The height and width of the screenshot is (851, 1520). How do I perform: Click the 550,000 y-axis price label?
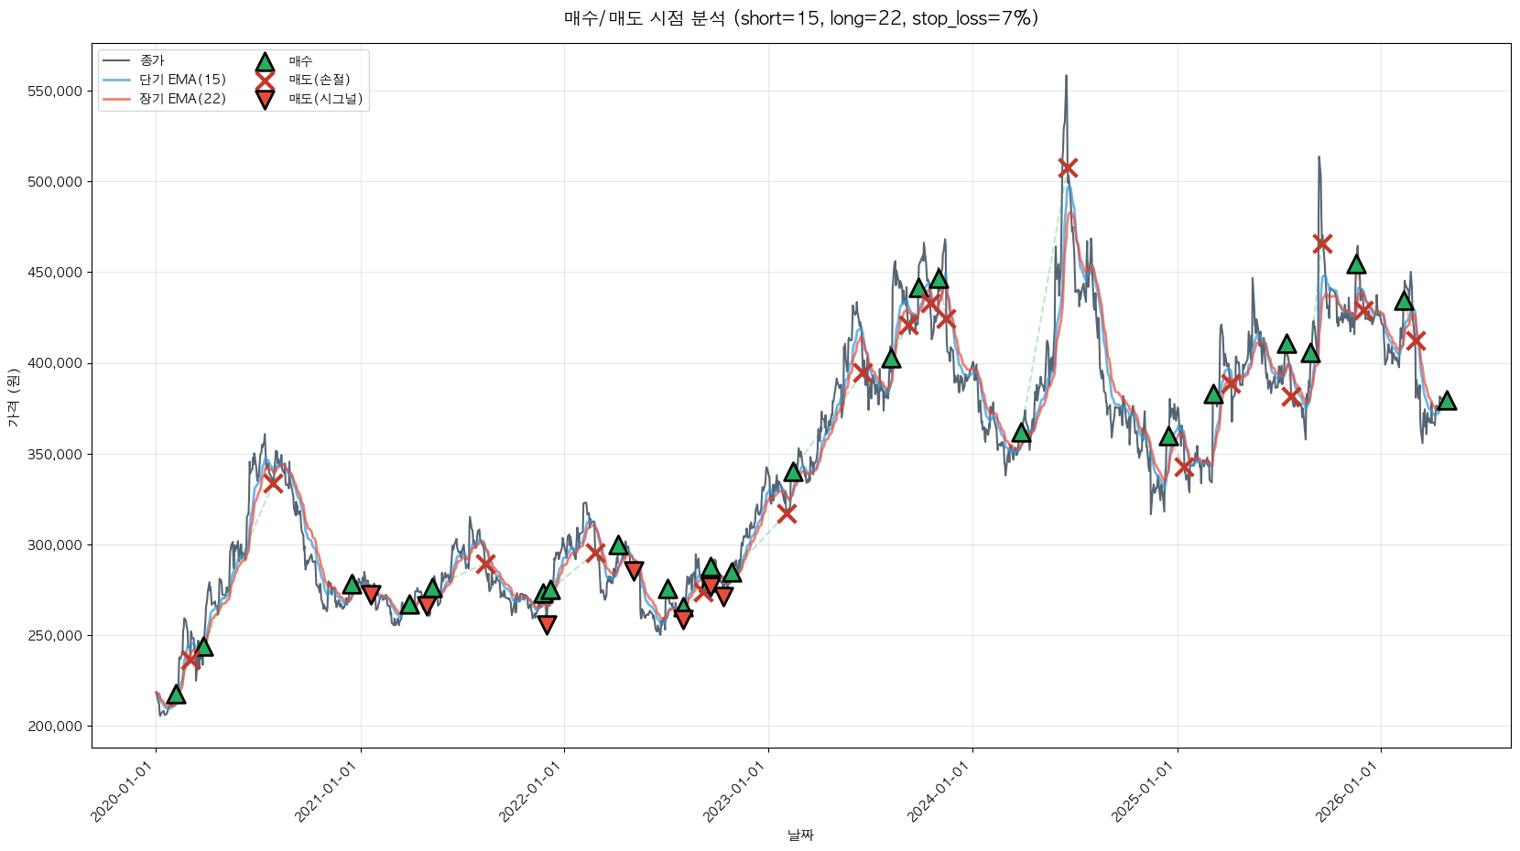click(x=55, y=92)
